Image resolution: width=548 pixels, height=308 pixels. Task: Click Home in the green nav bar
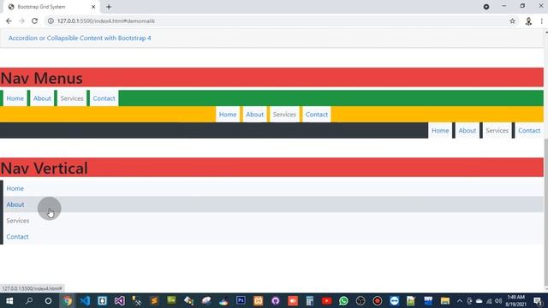click(15, 98)
